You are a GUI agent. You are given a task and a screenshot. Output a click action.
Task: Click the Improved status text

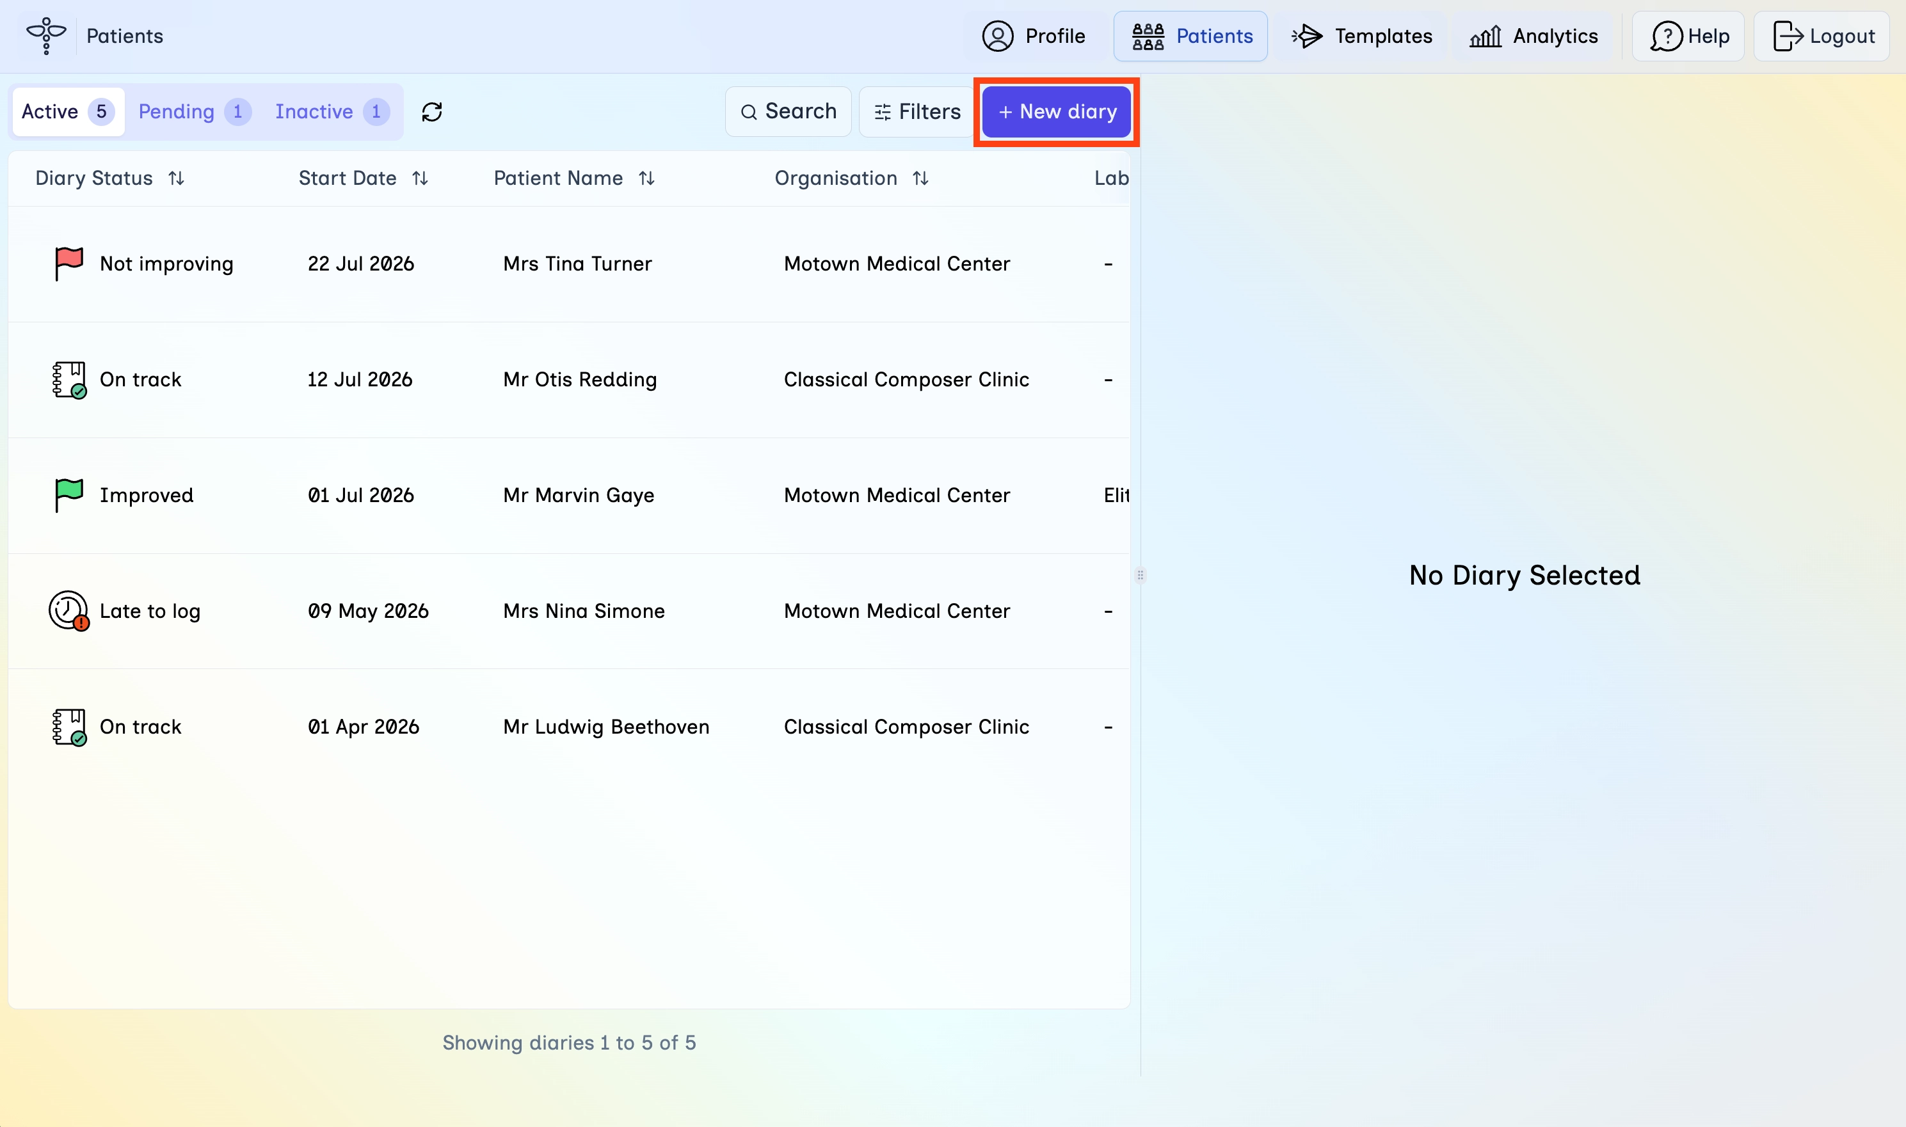pyautogui.click(x=147, y=496)
